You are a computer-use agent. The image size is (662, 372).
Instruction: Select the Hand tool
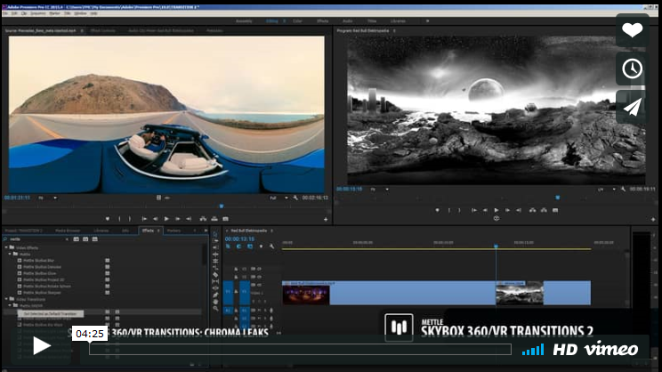[x=215, y=302]
